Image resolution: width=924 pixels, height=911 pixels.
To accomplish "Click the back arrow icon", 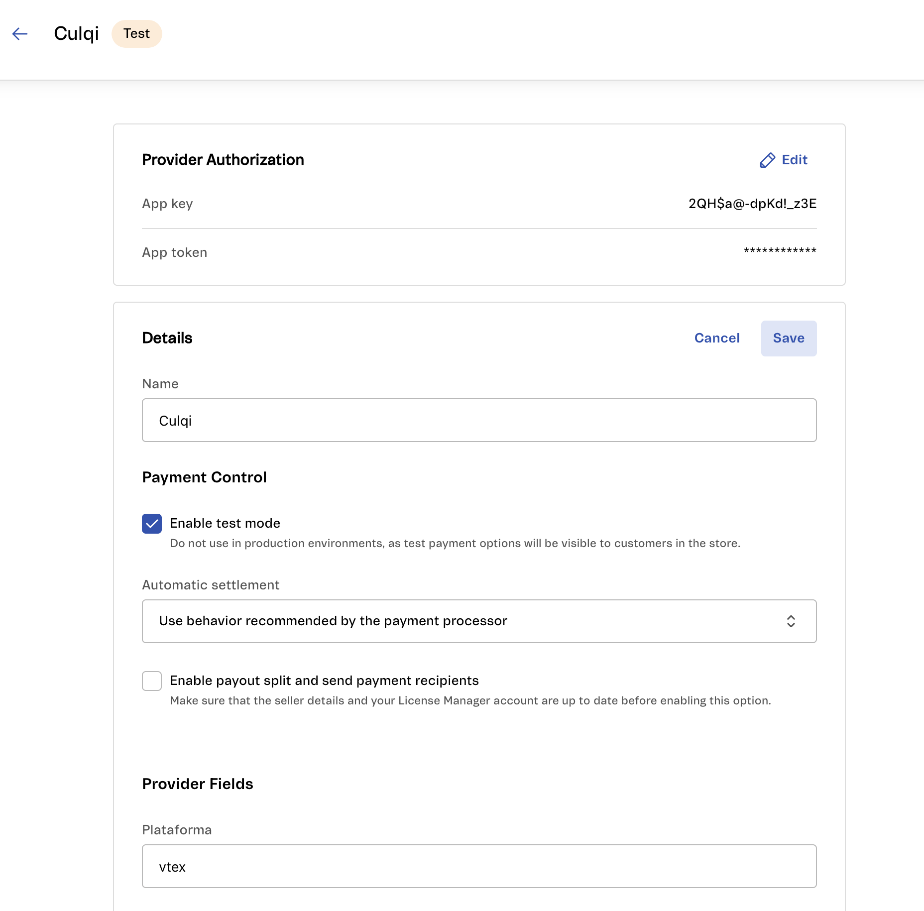I will (20, 34).
